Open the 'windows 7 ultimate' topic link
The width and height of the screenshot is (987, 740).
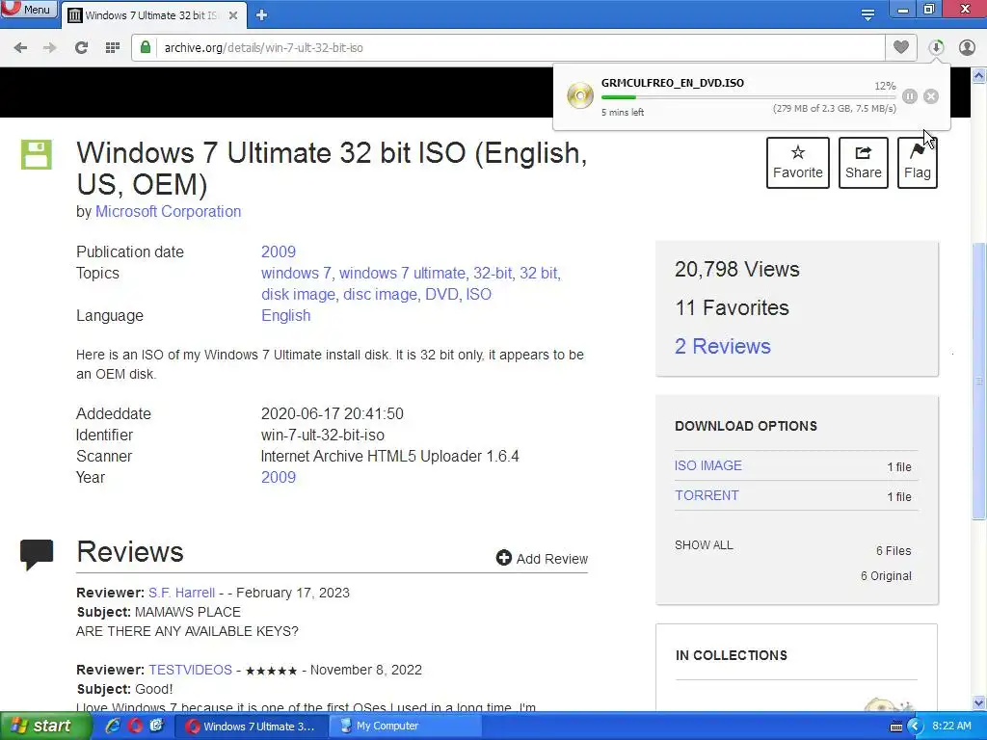[402, 273]
